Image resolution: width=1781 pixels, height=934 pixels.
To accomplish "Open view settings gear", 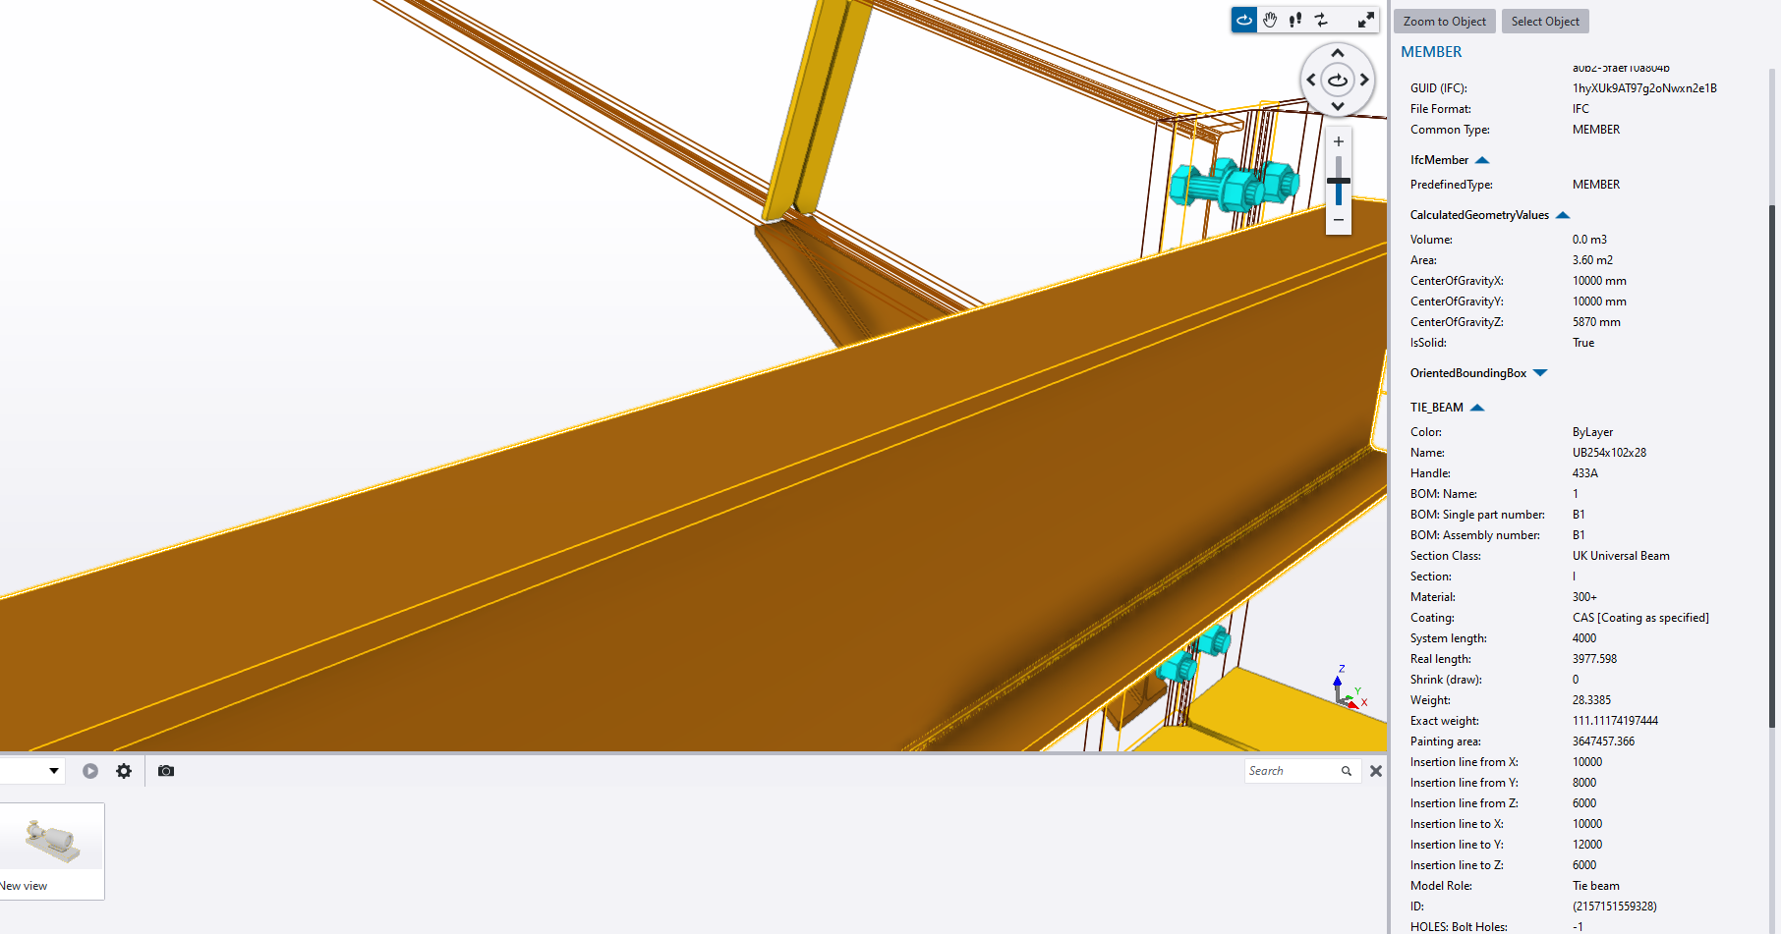I will 124,771.
